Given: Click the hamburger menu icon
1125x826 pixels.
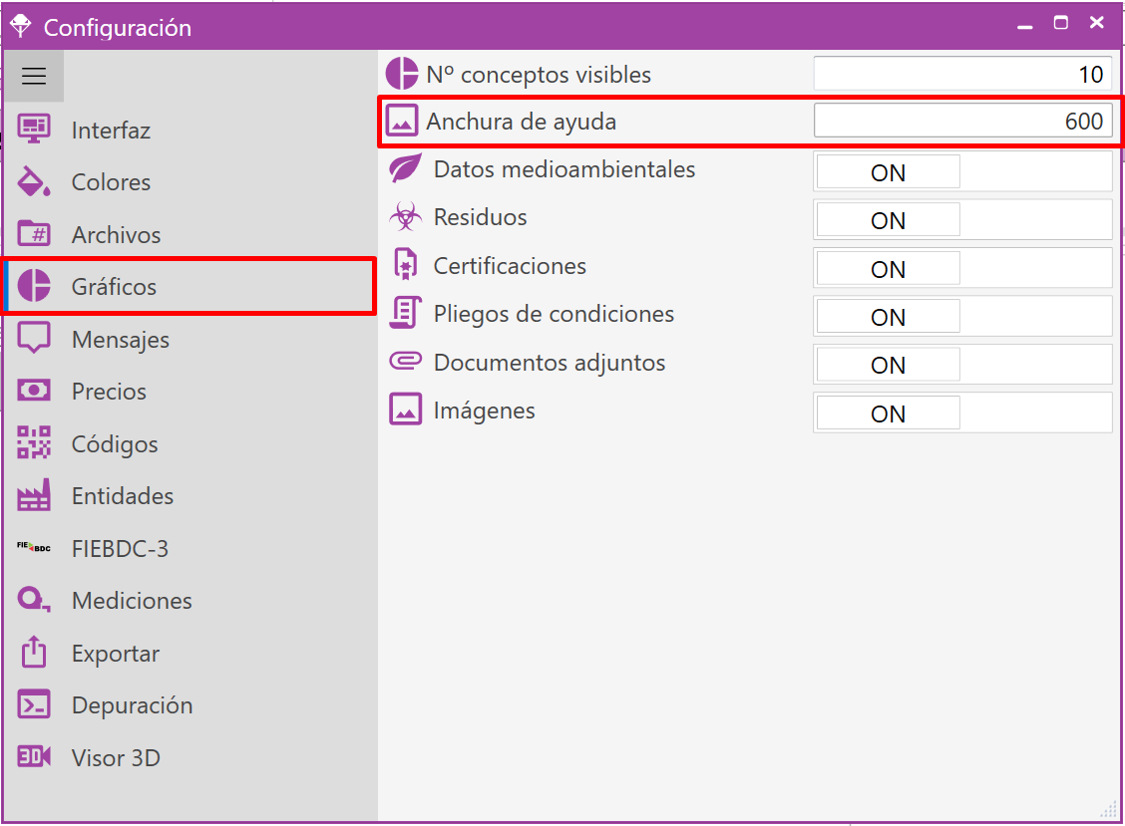Looking at the screenshot, I should point(34,77).
